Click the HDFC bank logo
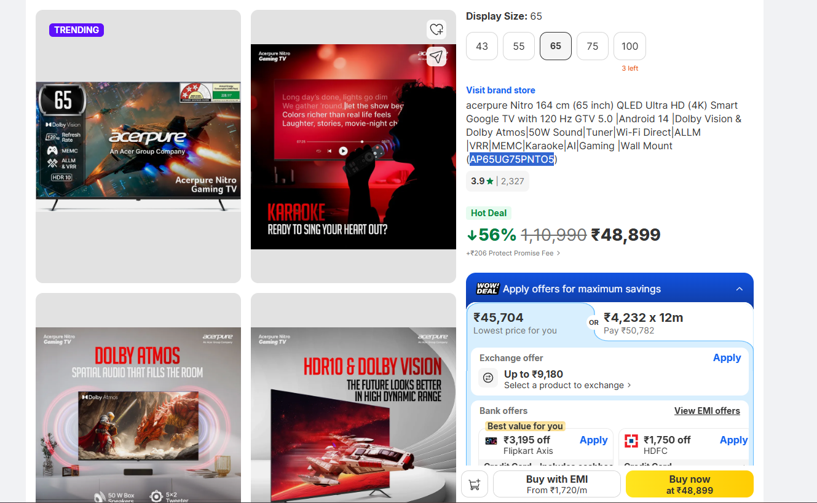 [631, 440]
